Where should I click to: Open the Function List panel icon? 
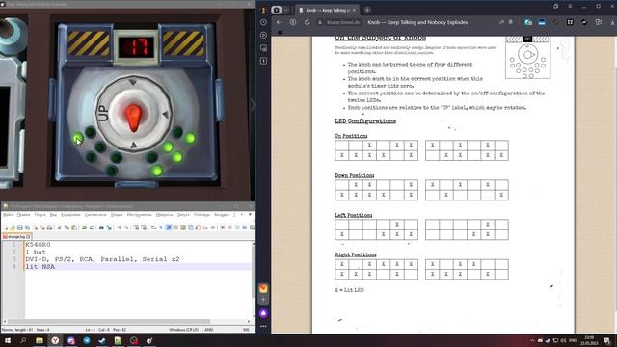[198, 227]
